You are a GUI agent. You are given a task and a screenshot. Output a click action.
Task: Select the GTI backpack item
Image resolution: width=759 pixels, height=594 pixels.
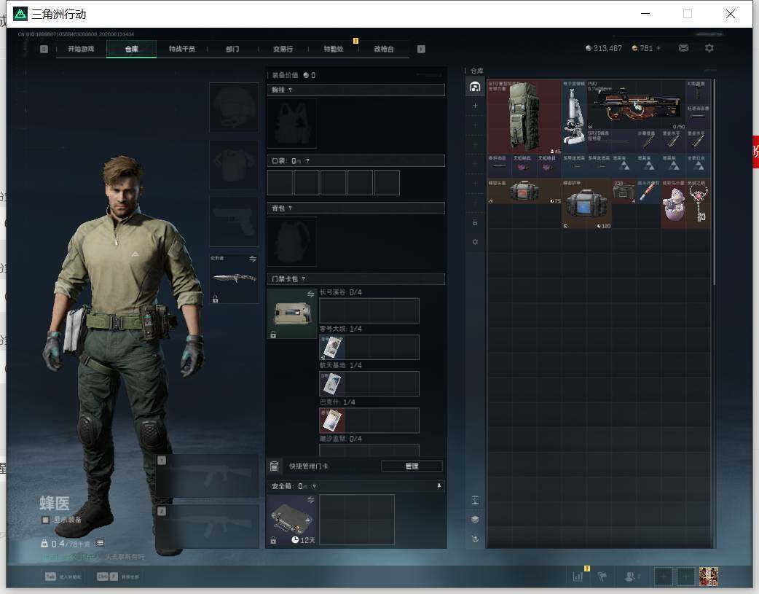524,117
